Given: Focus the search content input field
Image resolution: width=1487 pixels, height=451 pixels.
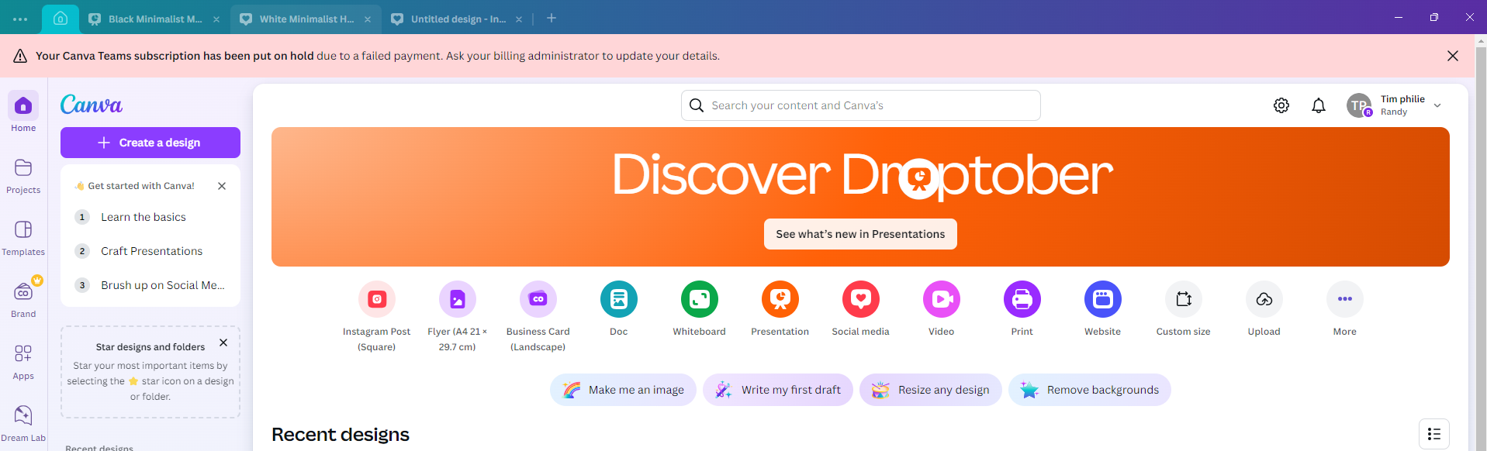Looking at the screenshot, I should pyautogui.click(x=861, y=105).
